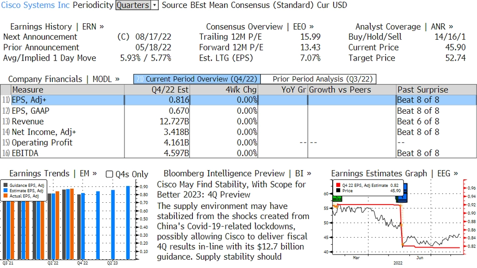The width and height of the screenshot is (477, 268).
Task: Open Cisco Systems Inc company link
Action: [x=35, y=5]
